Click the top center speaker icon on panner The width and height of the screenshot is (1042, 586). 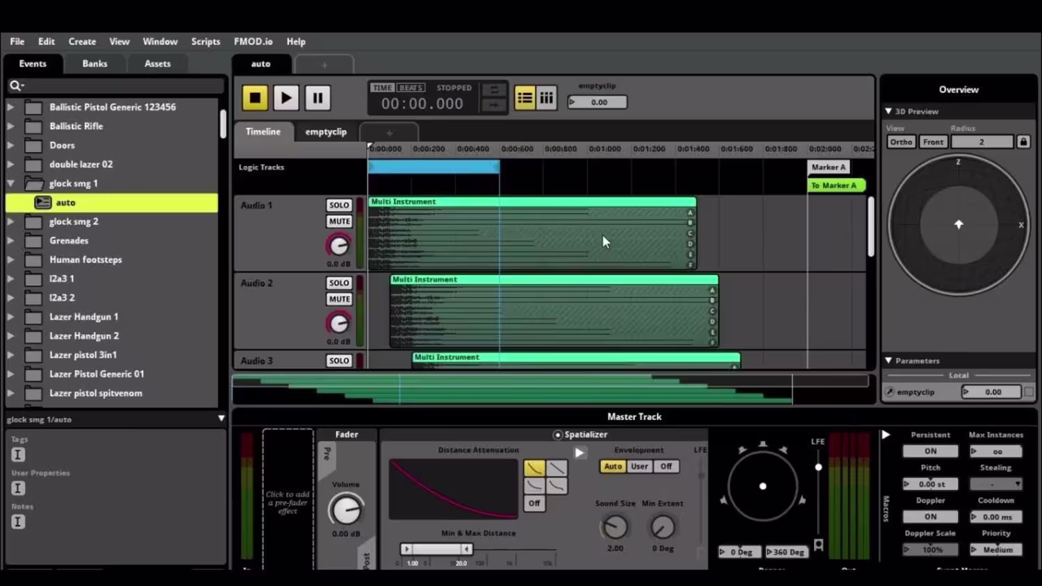coord(763,444)
